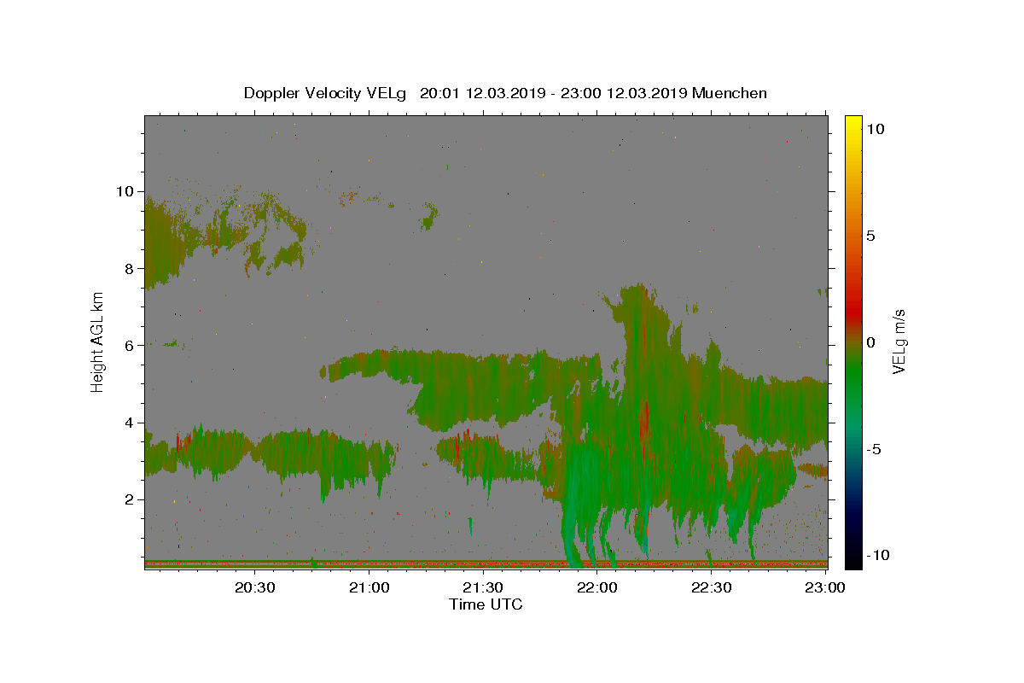Click the '20:30' time axis label

pyautogui.click(x=255, y=587)
